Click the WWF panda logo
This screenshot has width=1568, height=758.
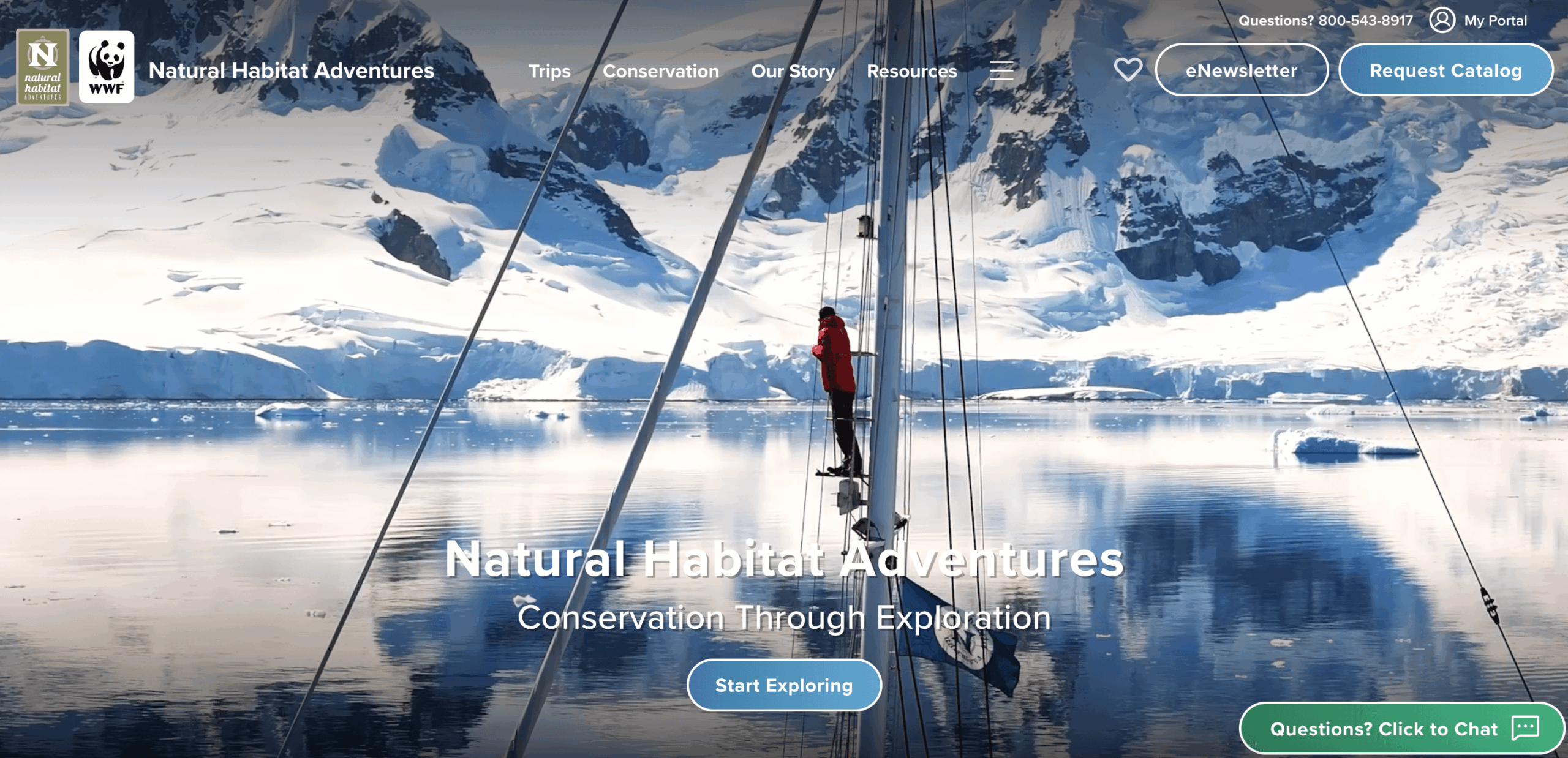point(107,67)
